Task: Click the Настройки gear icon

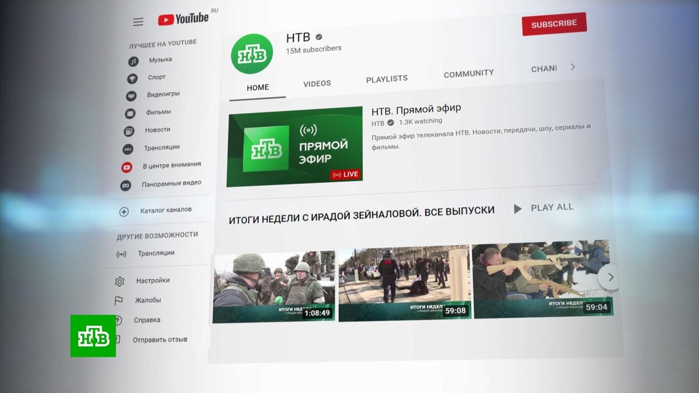Action: tap(119, 282)
